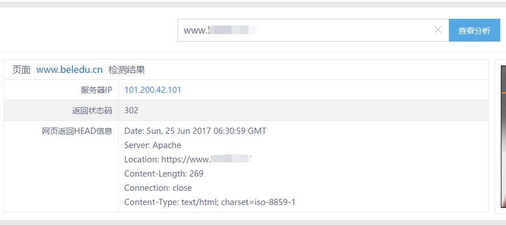This screenshot has height=225, width=506.
Task: Click the 查看分析 button
Action: 475,30
